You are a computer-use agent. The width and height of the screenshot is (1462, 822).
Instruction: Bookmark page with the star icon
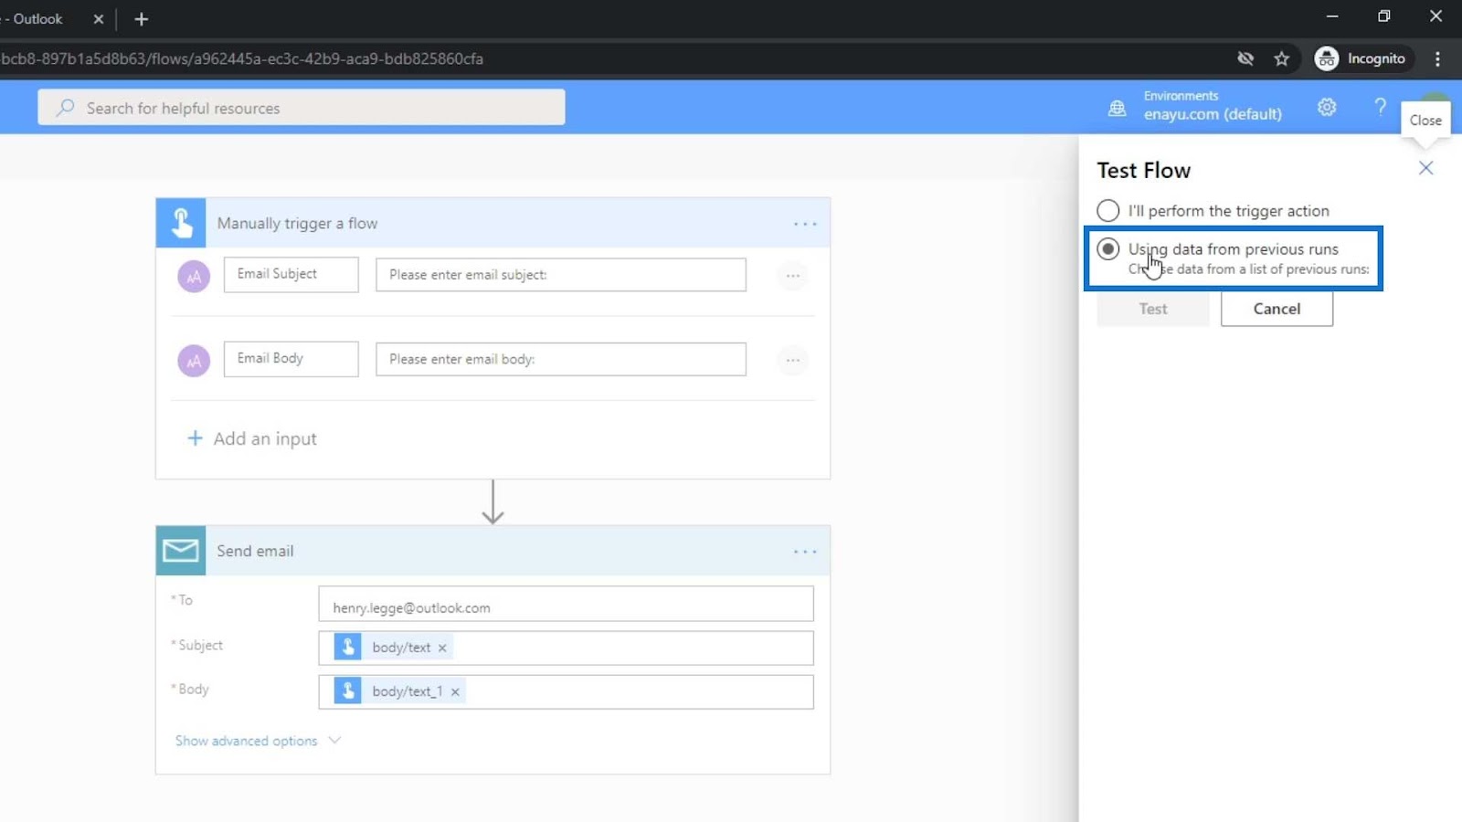click(x=1281, y=58)
